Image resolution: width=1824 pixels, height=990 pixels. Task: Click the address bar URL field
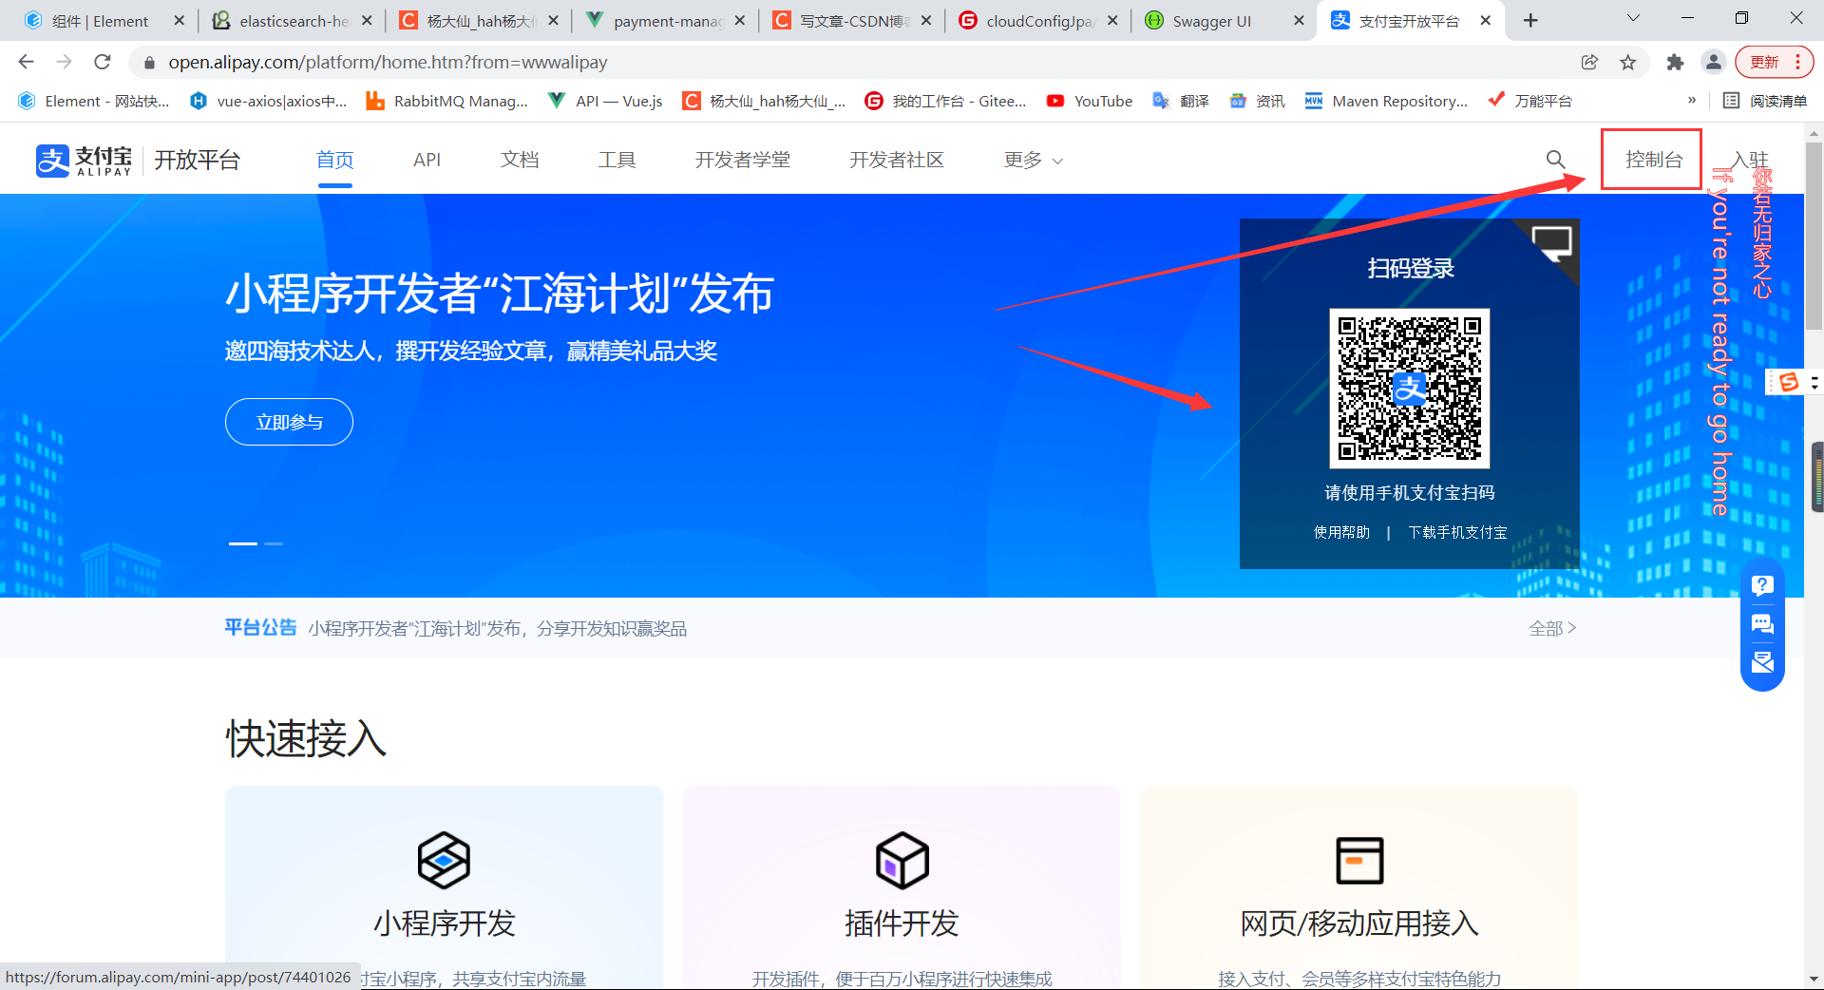pyautogui.click(x=855, y=62)
